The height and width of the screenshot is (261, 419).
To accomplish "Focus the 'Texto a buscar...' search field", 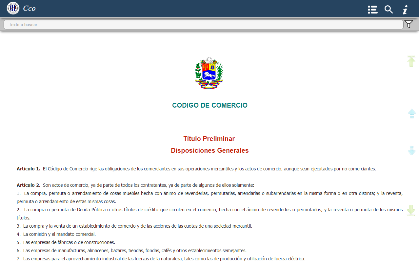I will [x=203, y=25].
